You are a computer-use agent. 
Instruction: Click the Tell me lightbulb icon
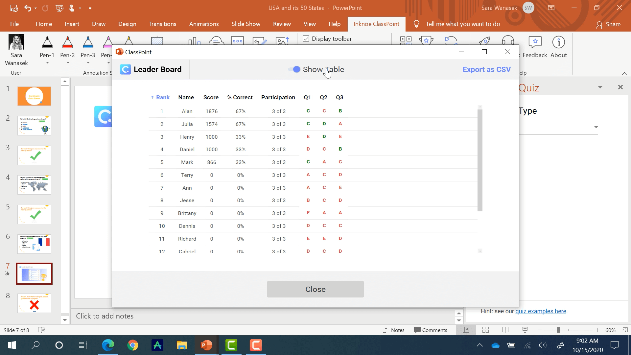(416, 24)
